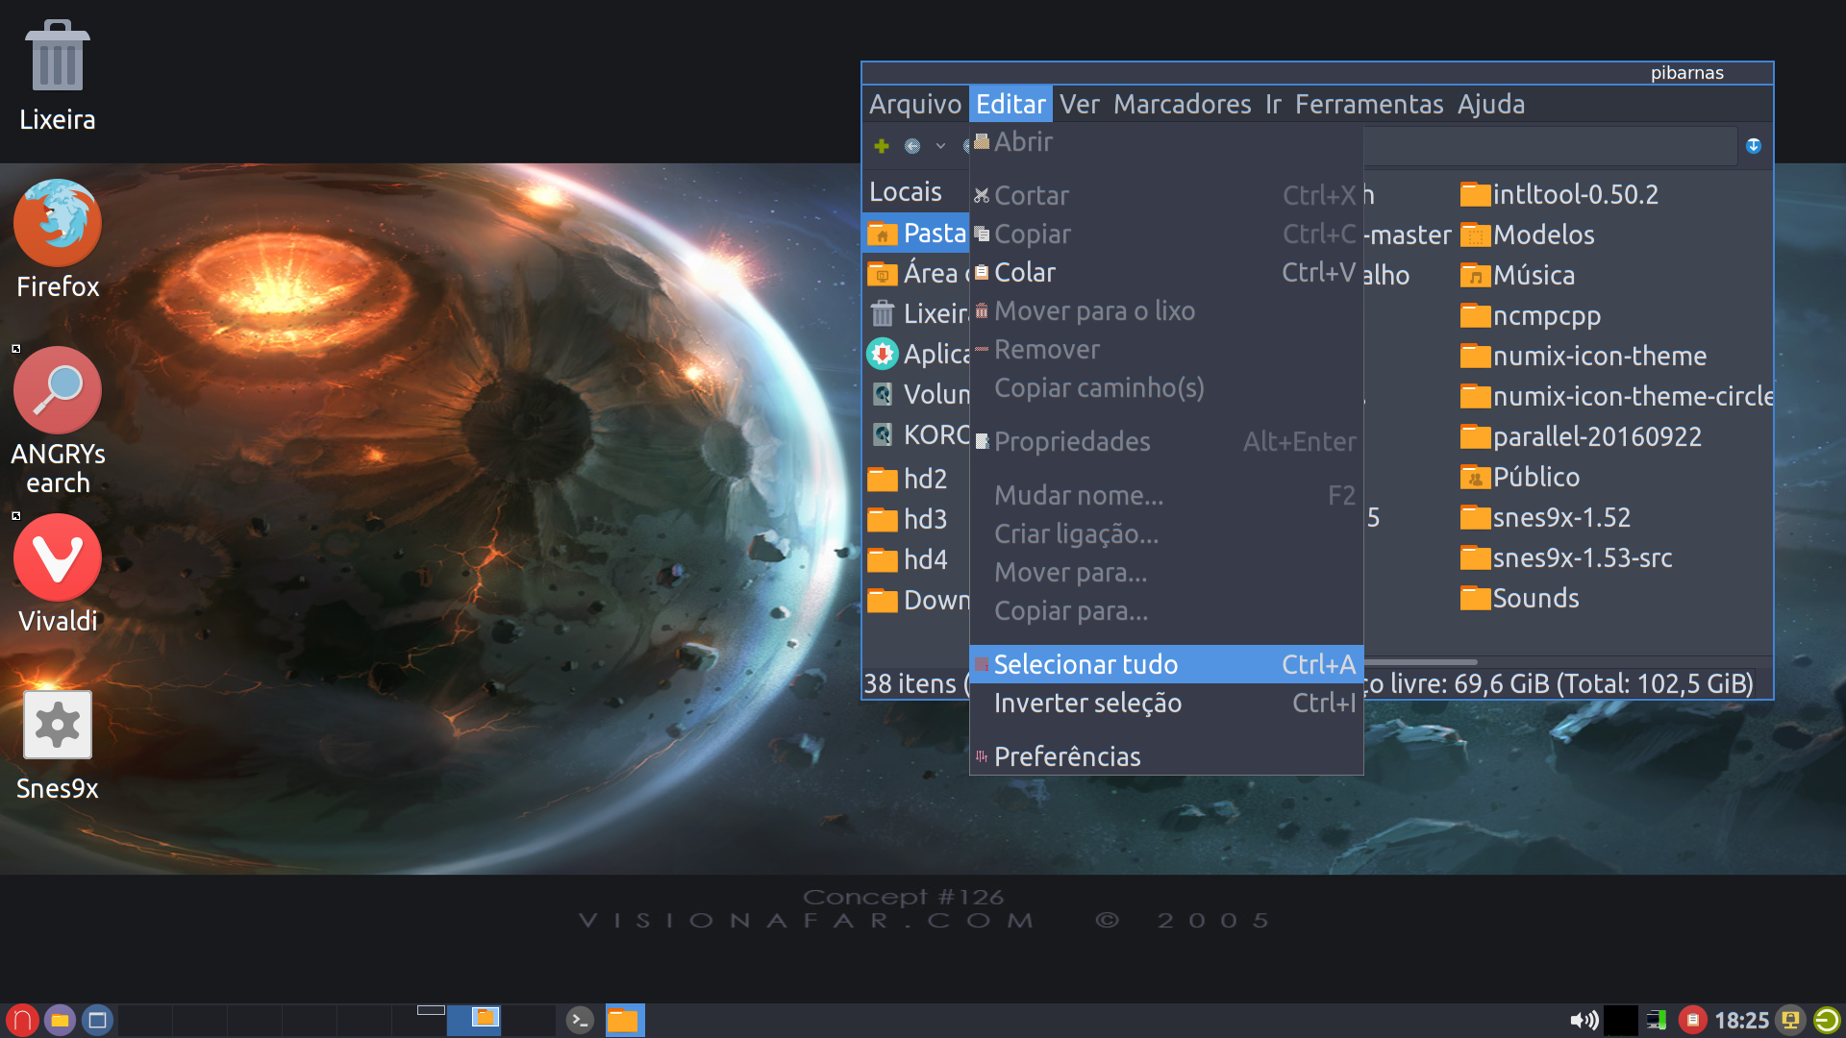1846x1038 pixels.
Task: Launch Firefox from the desktop
Action: [x=58, y=240]
